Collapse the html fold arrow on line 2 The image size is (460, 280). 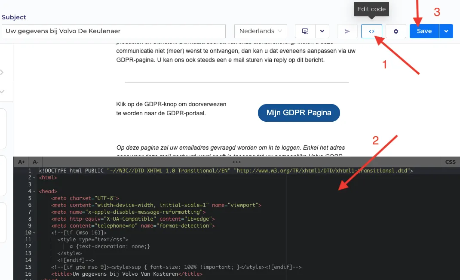pos(34,178)
